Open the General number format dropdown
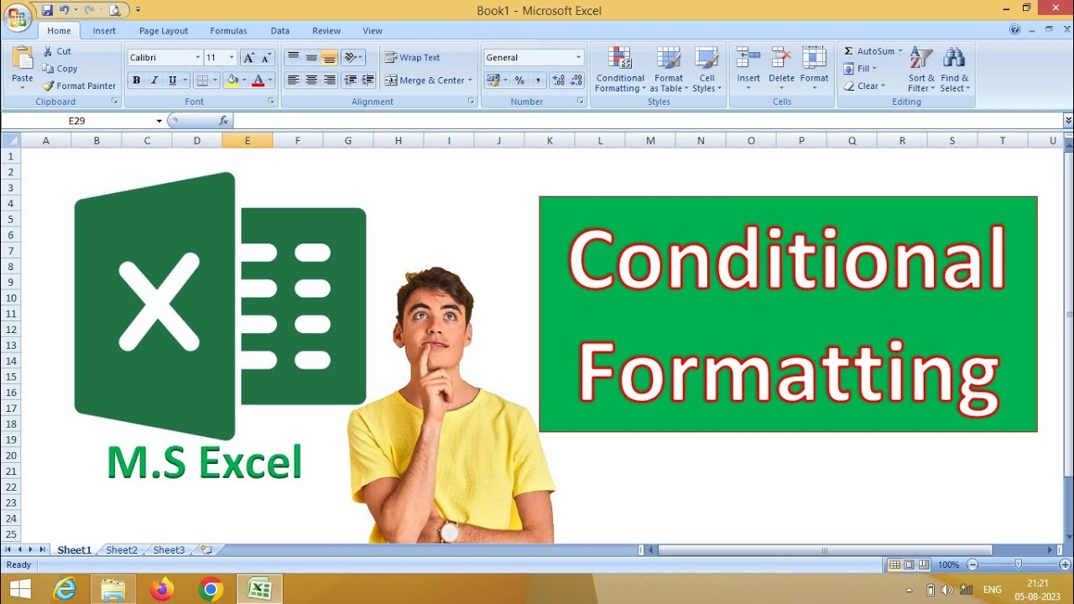 578,58
